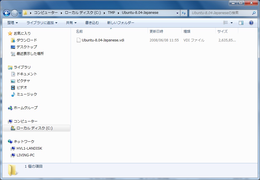Screen dimensions: 260x180
Task: Open the ドキュメント library
Action: click(27, 74)
